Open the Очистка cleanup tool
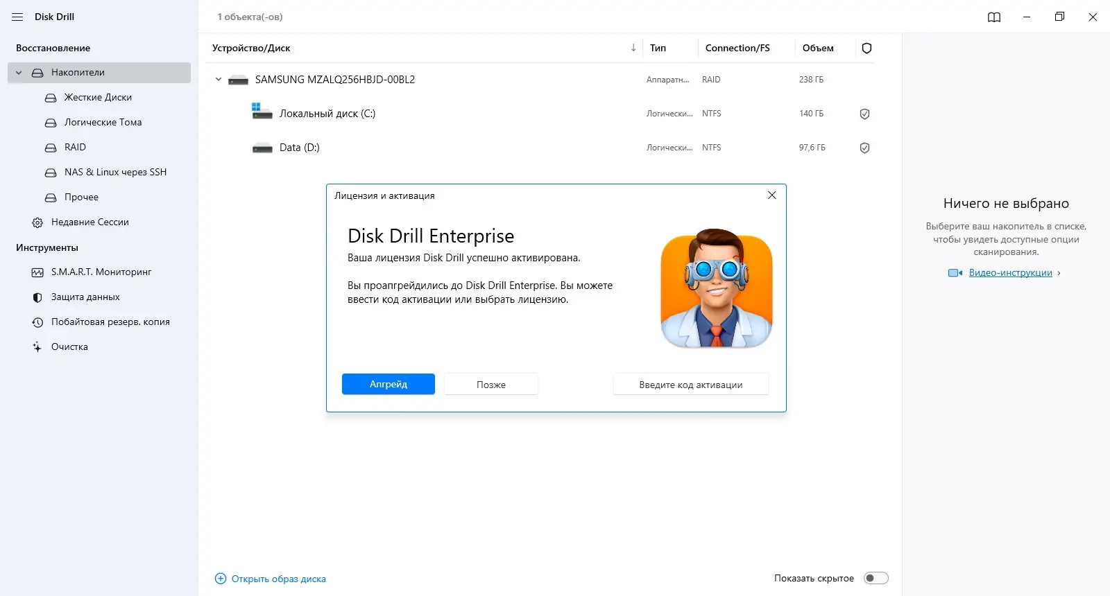This screenshot has height=596, width=1110. pyautogui.click(x=69, y=347)
